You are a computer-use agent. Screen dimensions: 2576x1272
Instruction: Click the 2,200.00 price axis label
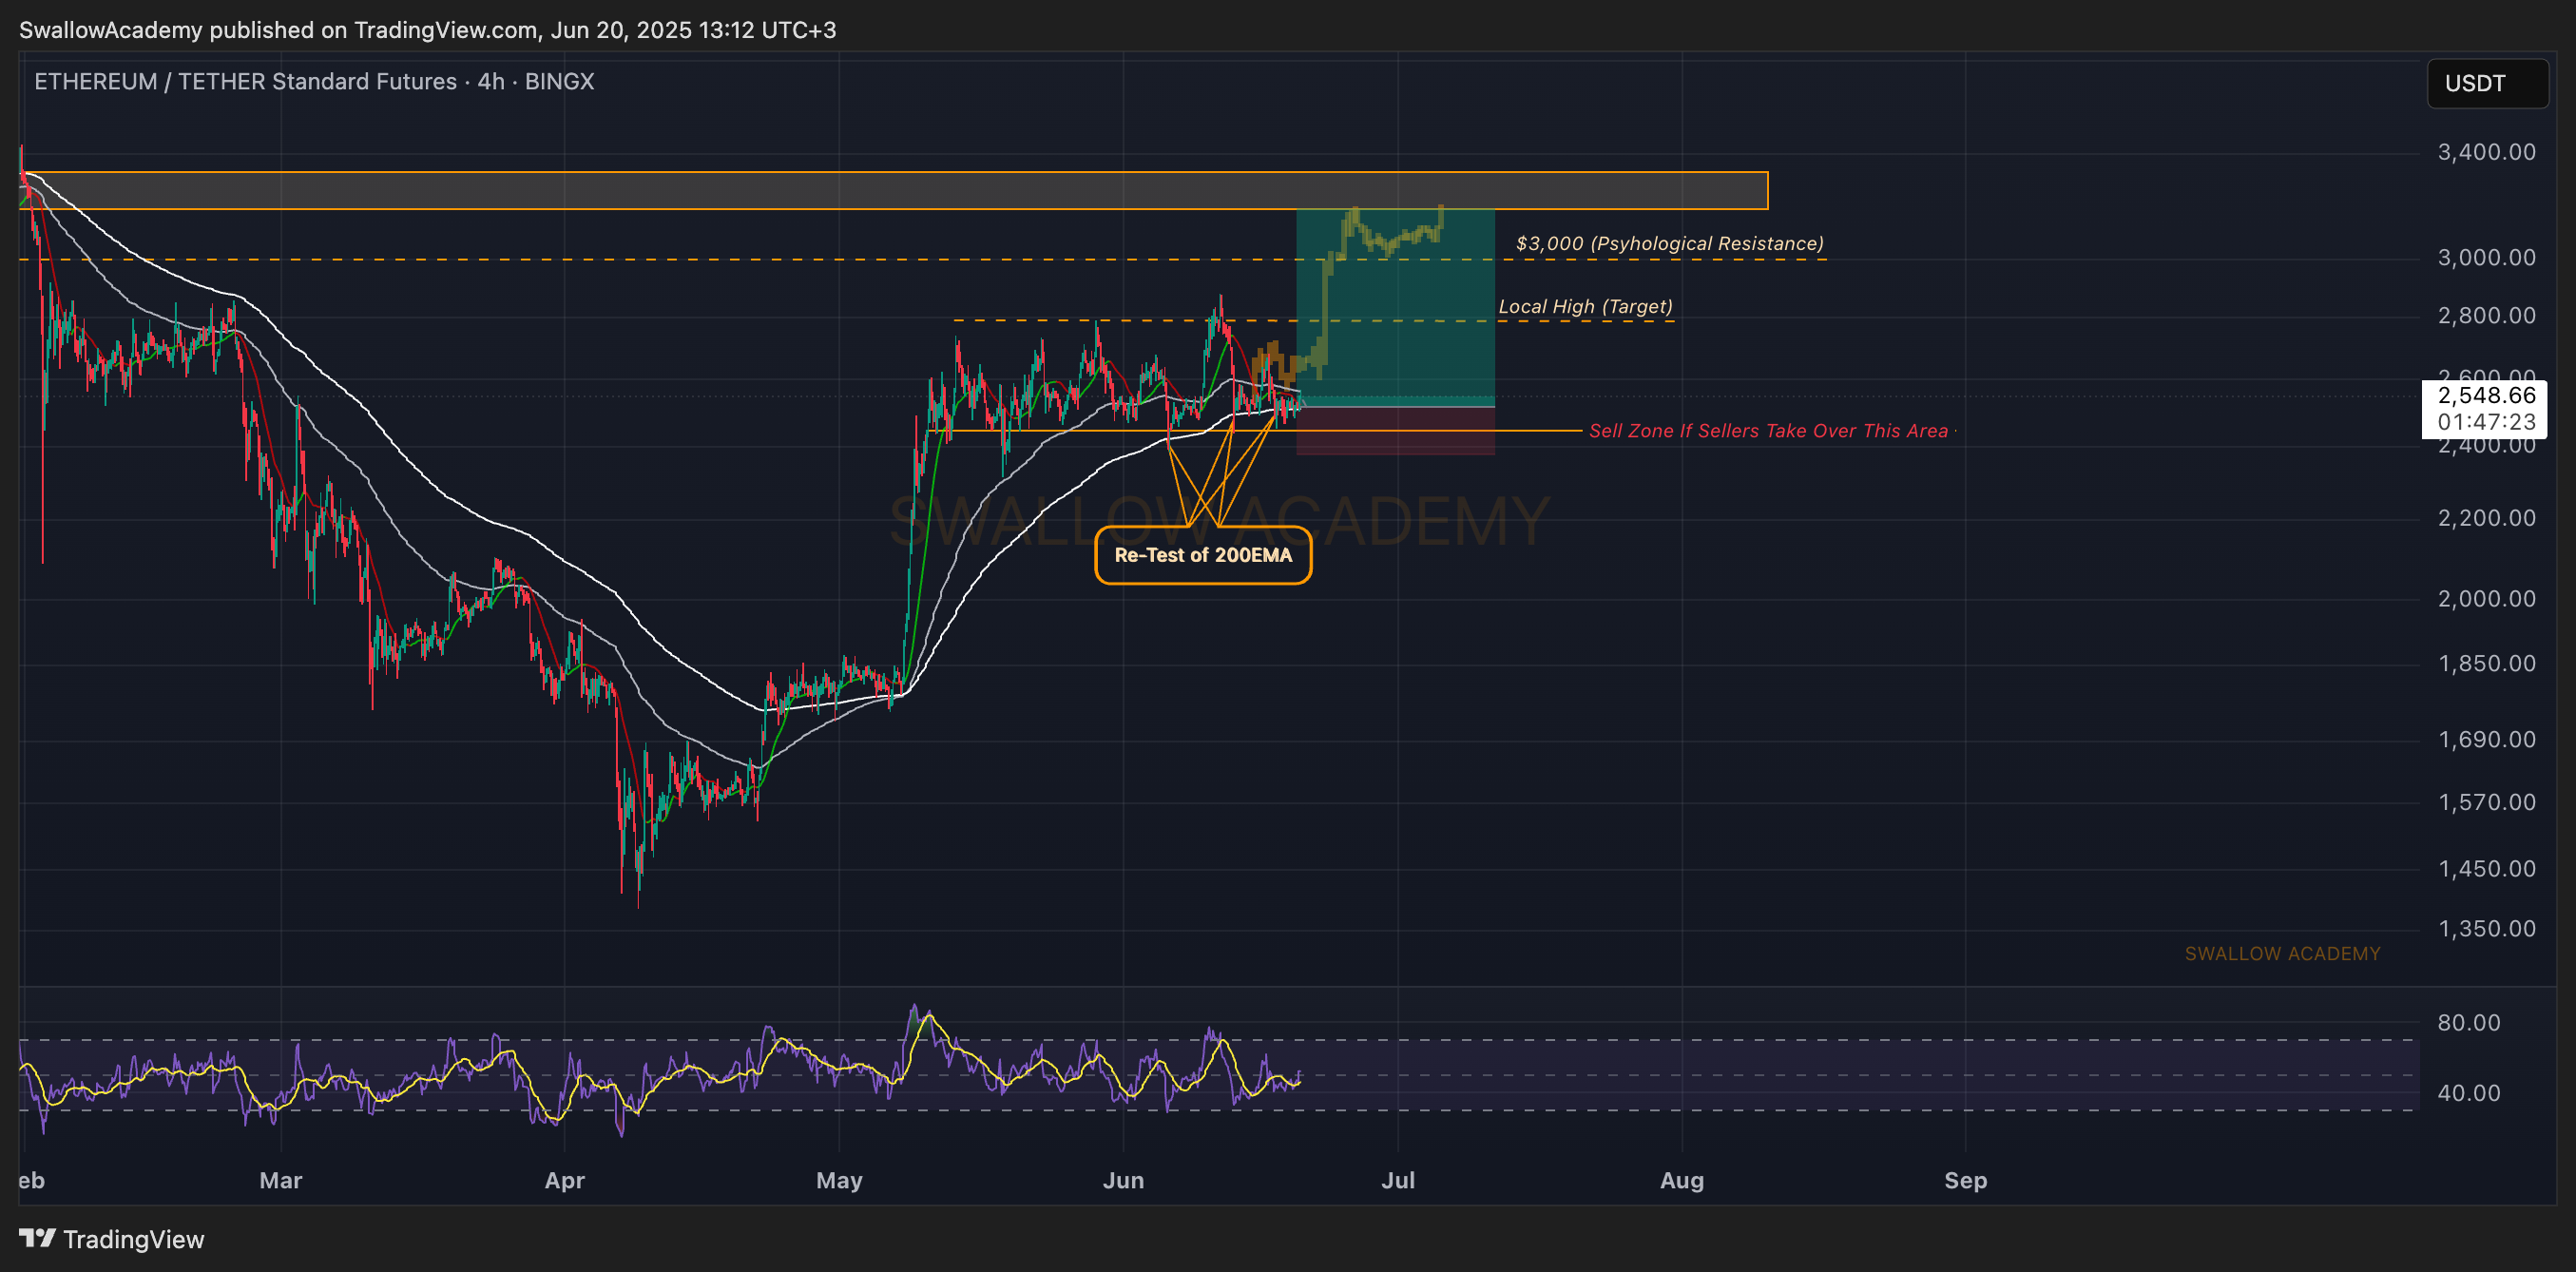coord(2486,518)
